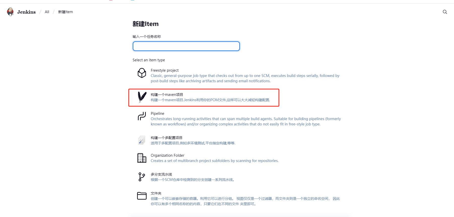454x217 pixels.
Task: Select the Freestyle project cube icon
Action: click(x=142, y=73)
